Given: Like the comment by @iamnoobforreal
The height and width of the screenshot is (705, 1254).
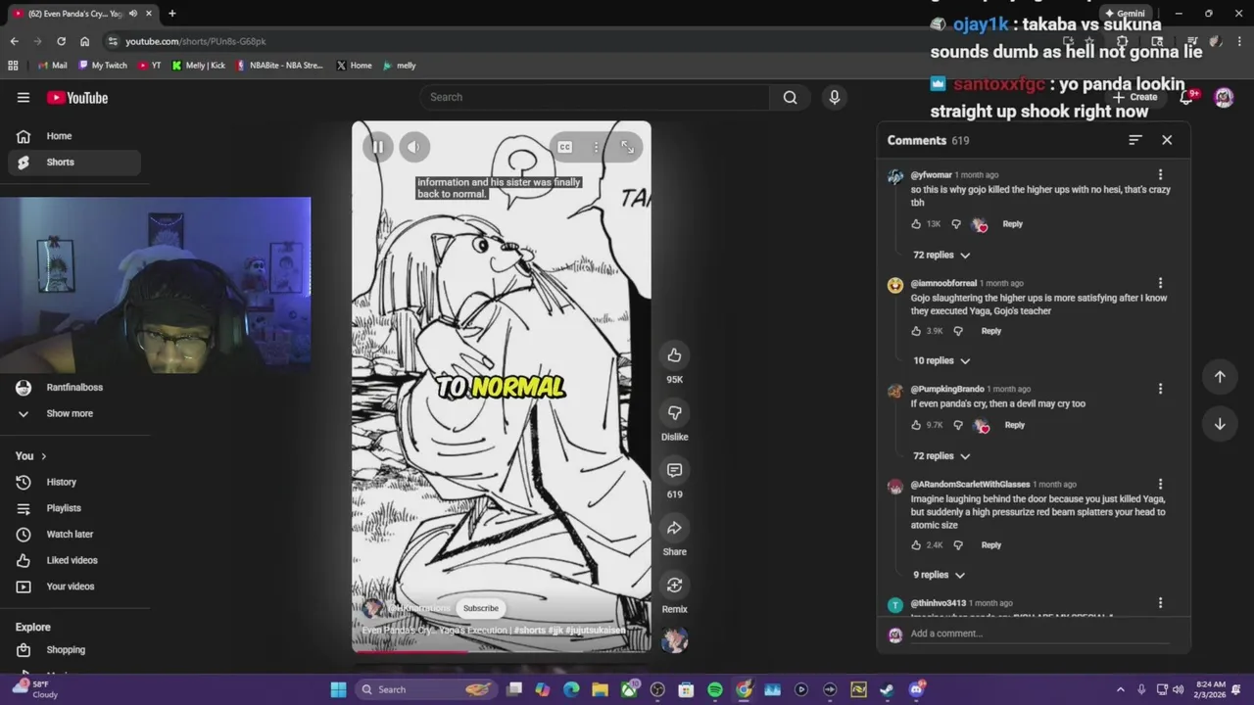Looking at the screenshot, I should (916, 331).
